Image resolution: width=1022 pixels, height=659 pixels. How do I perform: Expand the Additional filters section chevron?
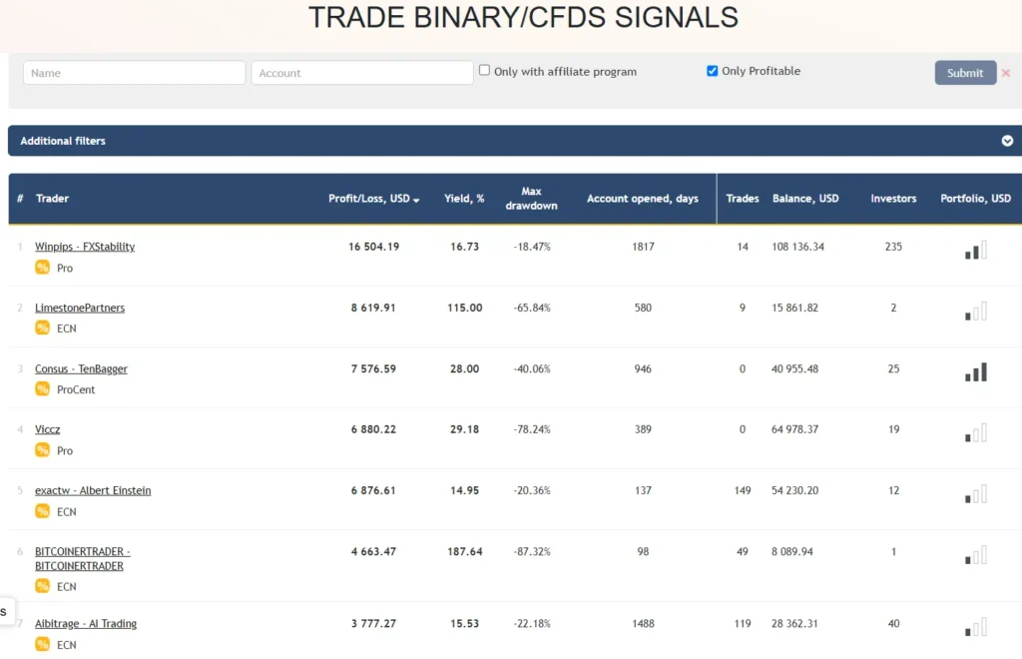tap(1008, 141)
